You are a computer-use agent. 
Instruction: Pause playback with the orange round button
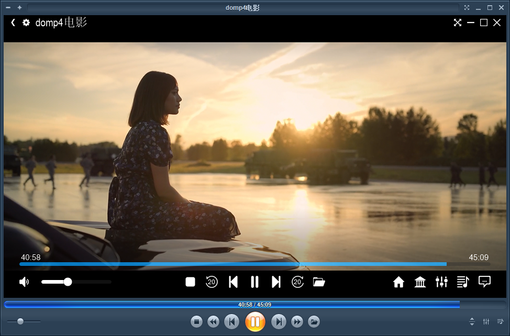coord(255,321)
